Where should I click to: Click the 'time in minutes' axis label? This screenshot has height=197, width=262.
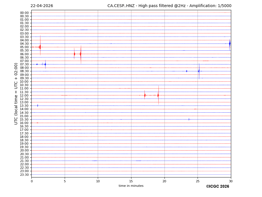pyautogui.click(x=131, y=186)
